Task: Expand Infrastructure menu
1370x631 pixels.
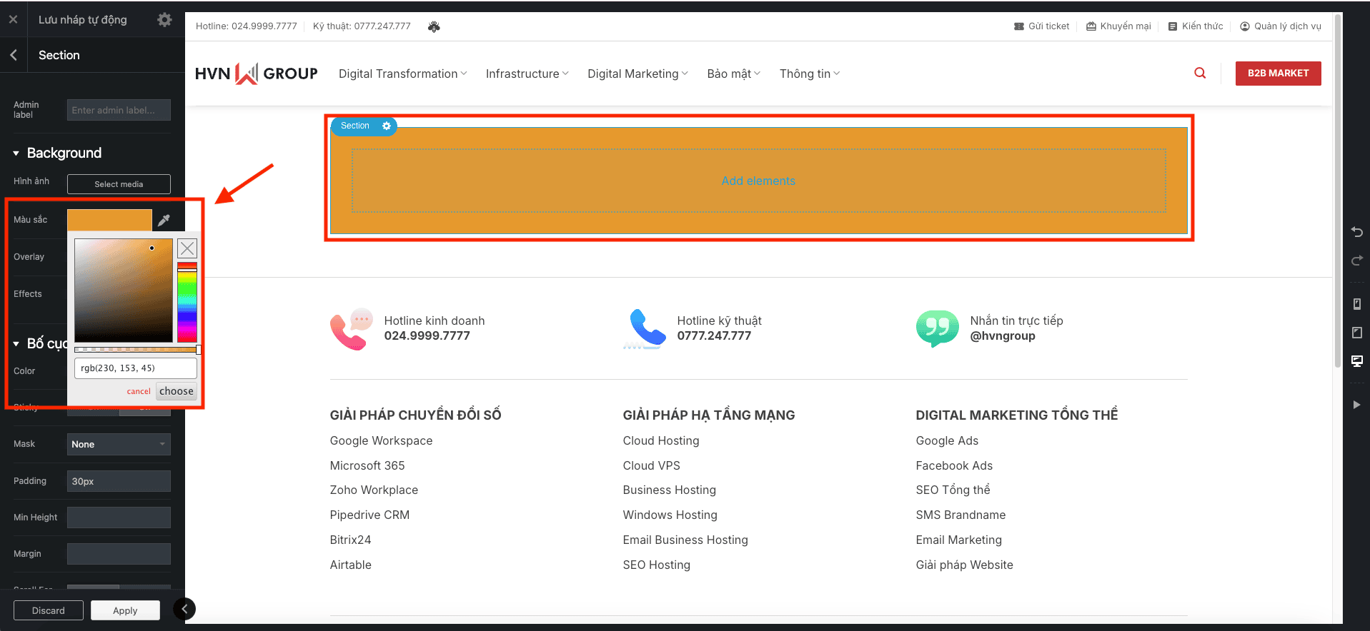Action: [527, 74]
